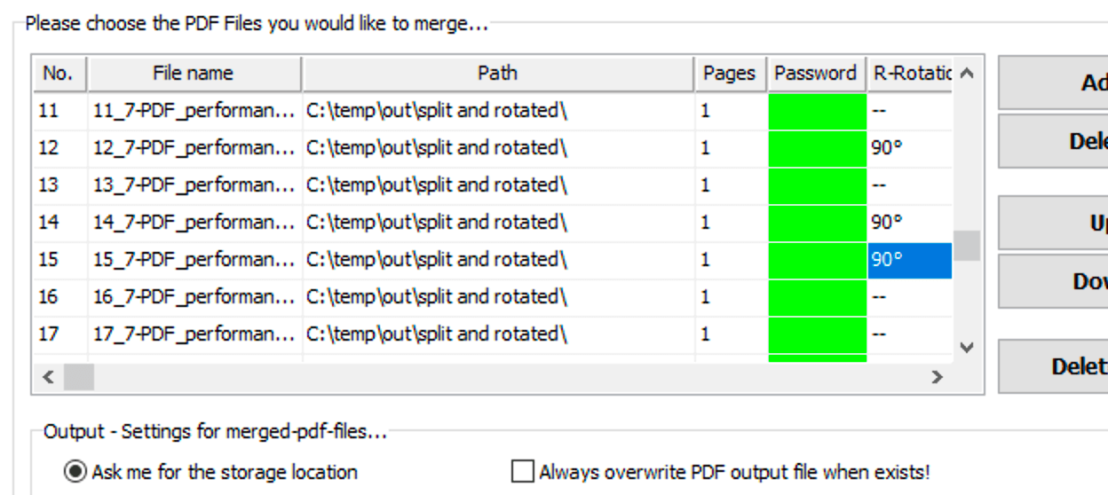The width and height of the screenshot is (1108, 495).
Task: Click the 'Password' column header
Action: pos(816,74)
